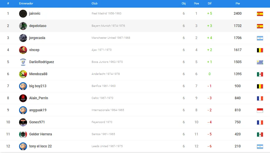The image size is (270, 153).
Task: Click jairovic's avatar icon
Action: click(x=23, y=14)
